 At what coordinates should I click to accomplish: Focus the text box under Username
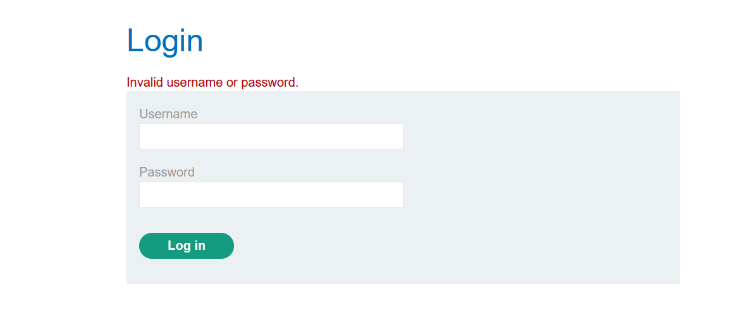[x=271, y=137]
